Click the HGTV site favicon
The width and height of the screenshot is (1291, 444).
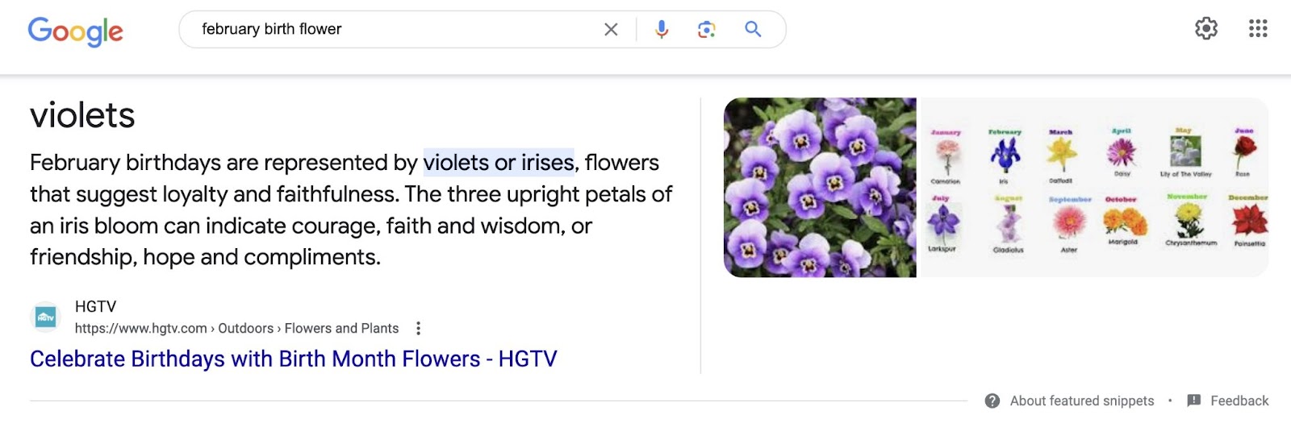[45, 317]
